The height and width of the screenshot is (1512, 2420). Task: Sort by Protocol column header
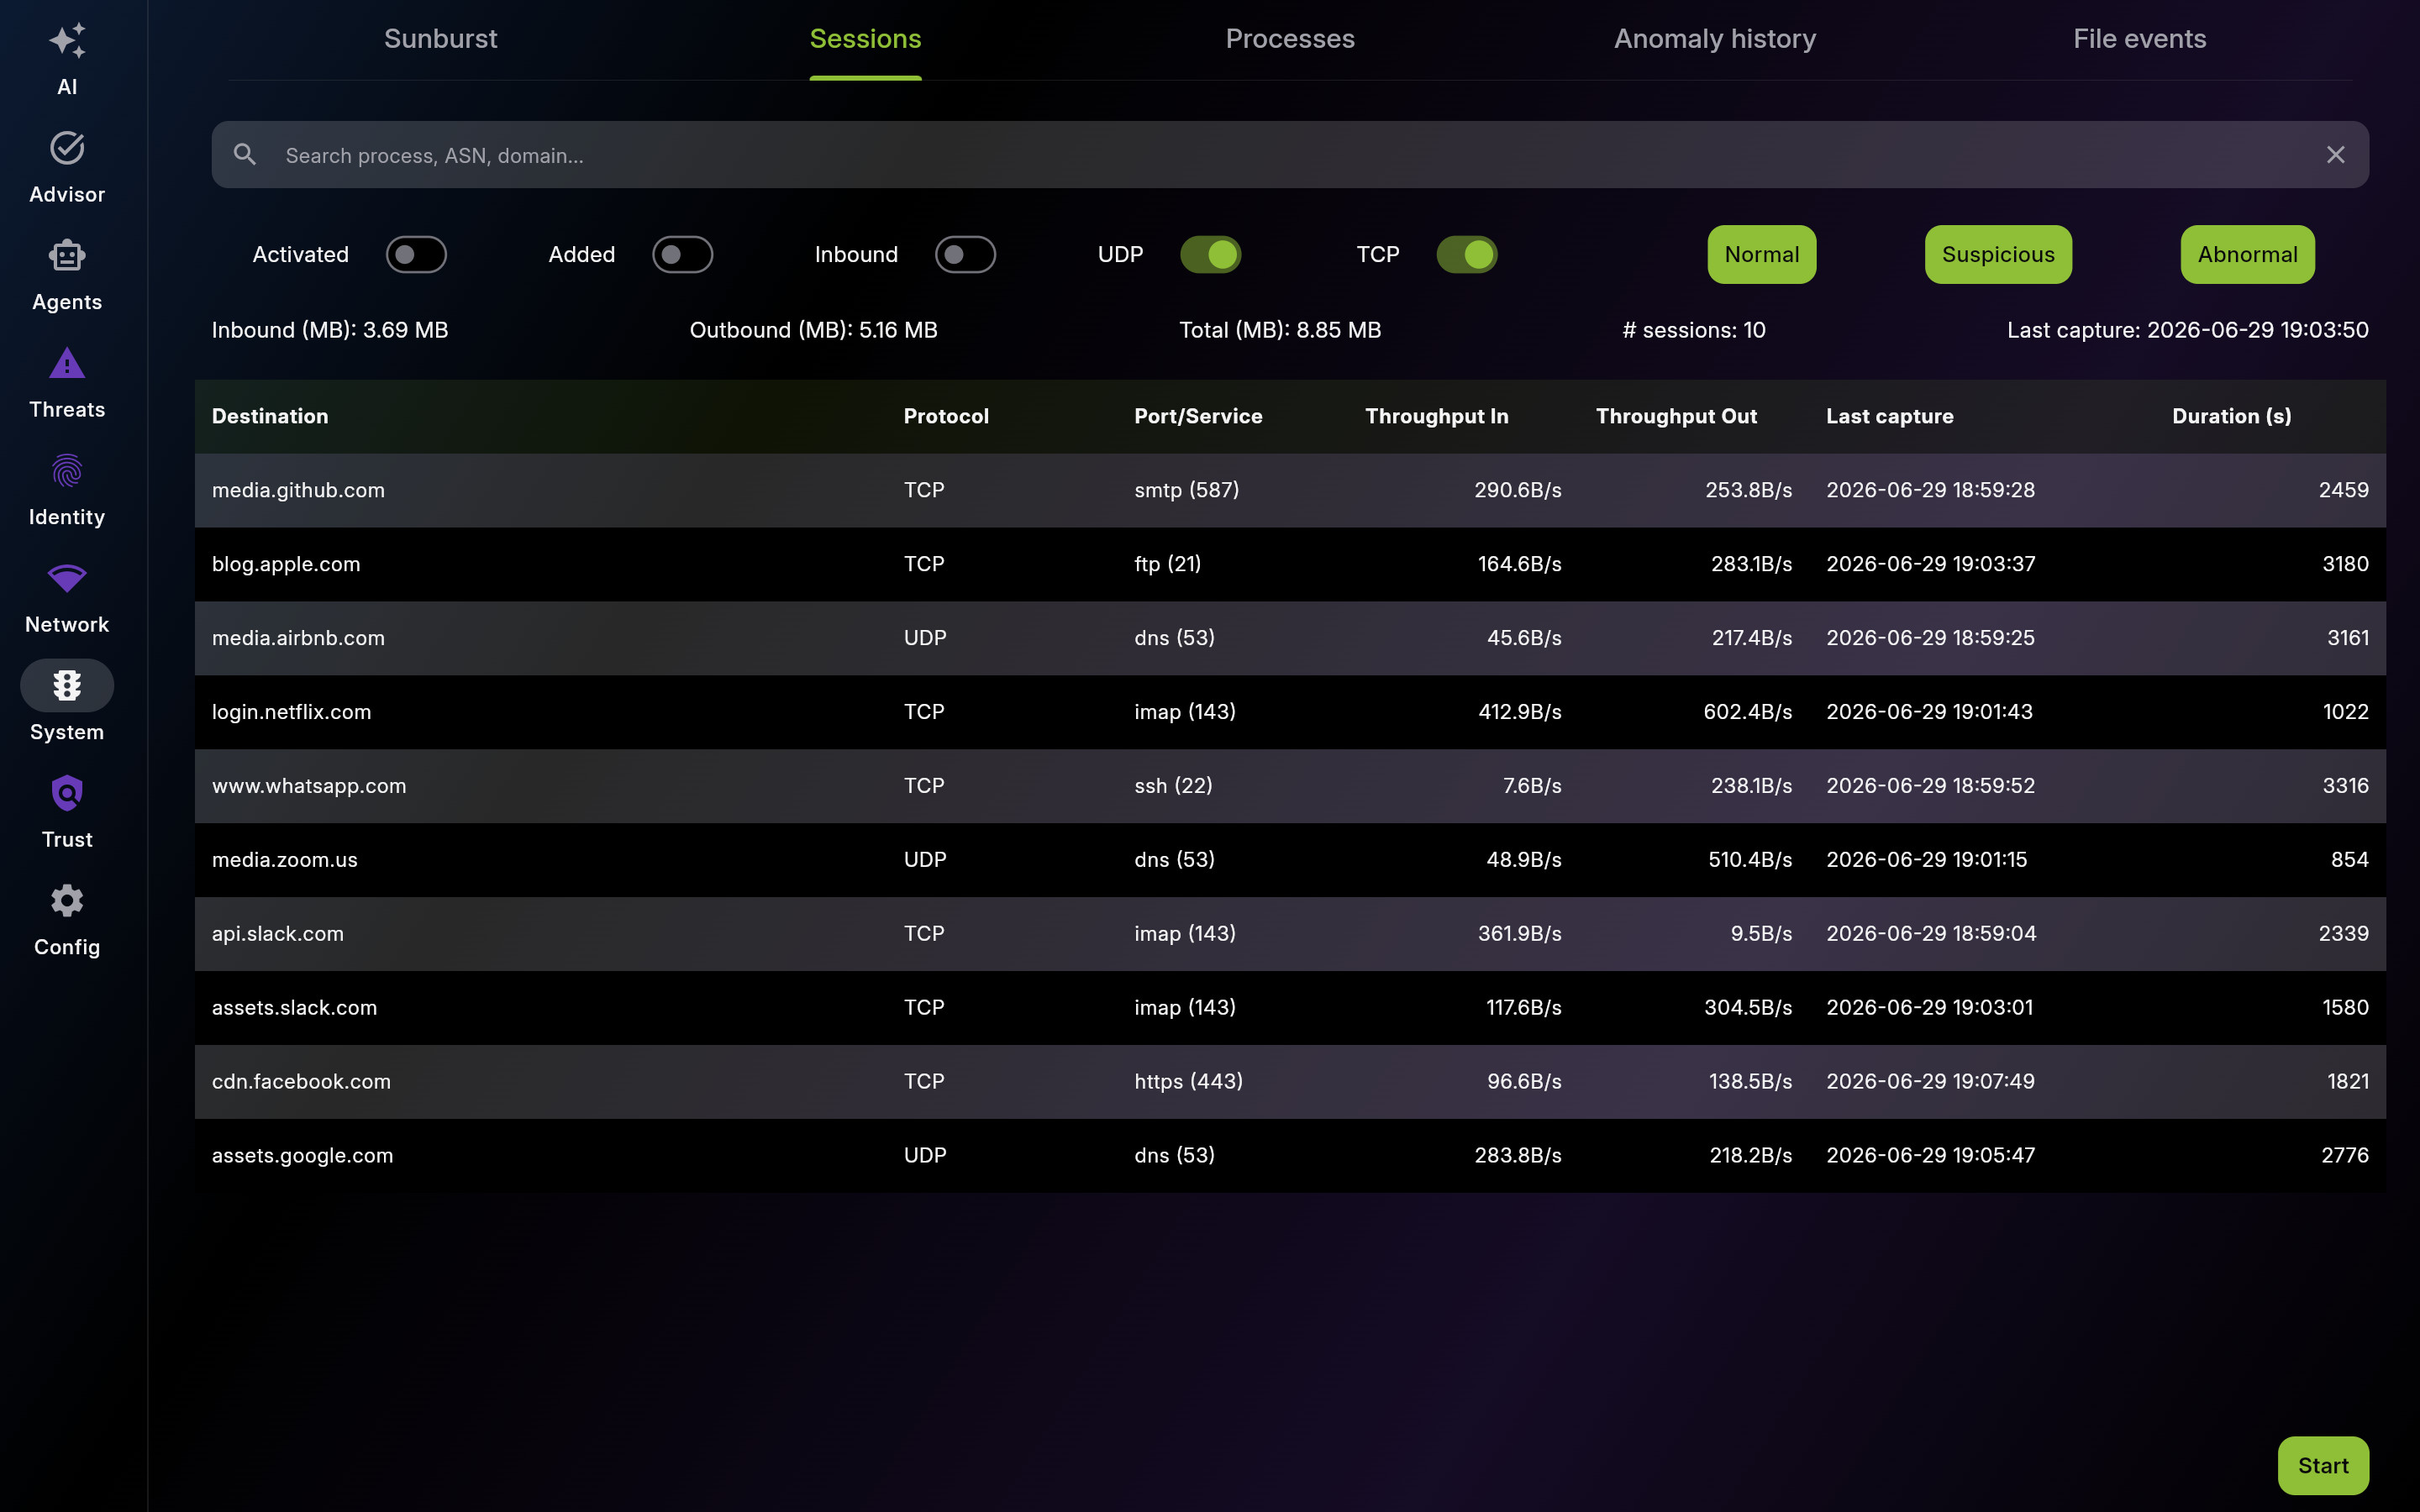pyautogui.click(x=946, y=416)
